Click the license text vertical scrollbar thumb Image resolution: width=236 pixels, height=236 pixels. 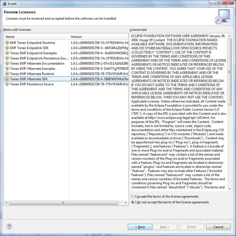[230, 72]
